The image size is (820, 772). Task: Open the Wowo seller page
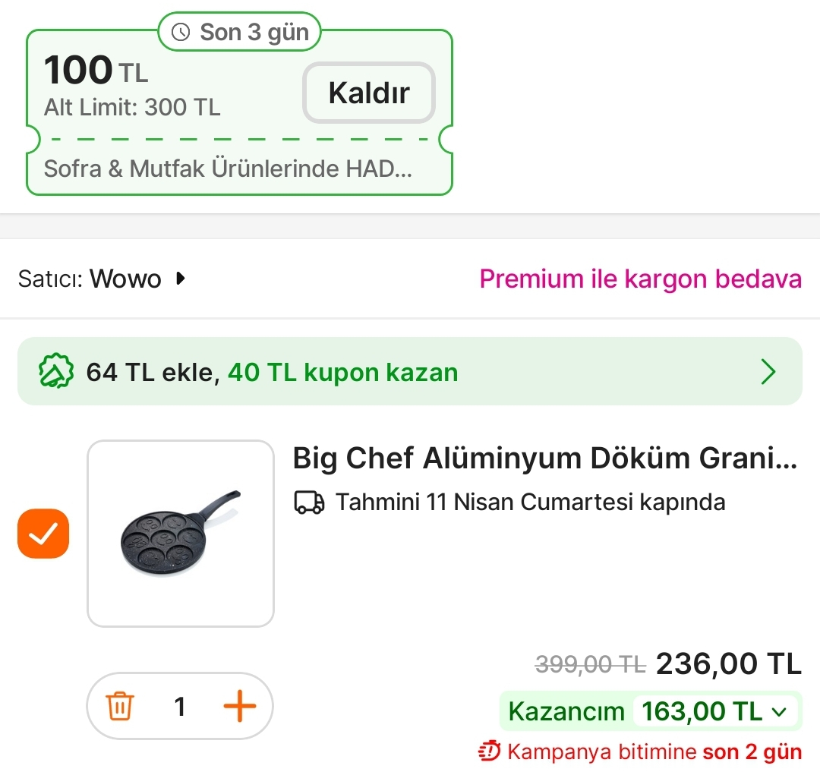tap(125, 279)
